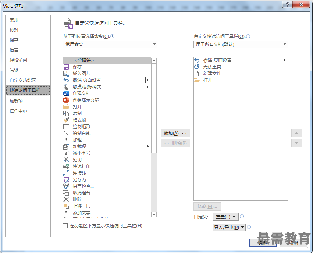Select 快速访问工具栏 category
Image resolution: width=313 pixels, height=253 pixels.
point(28,91)
